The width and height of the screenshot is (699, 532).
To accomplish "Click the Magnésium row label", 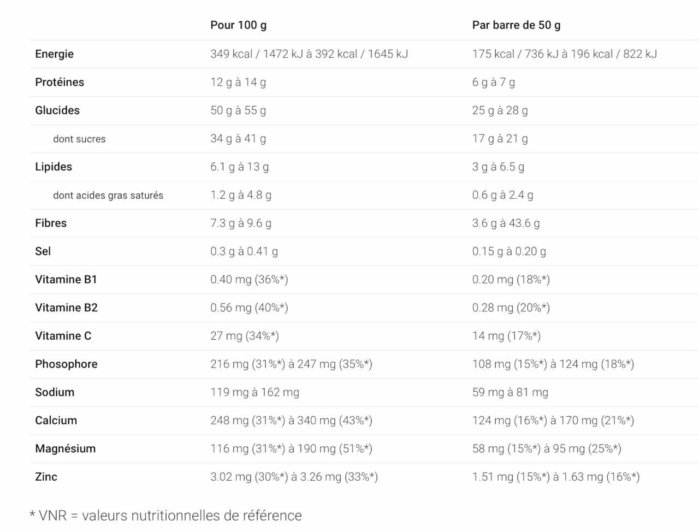I will point(65,449).
